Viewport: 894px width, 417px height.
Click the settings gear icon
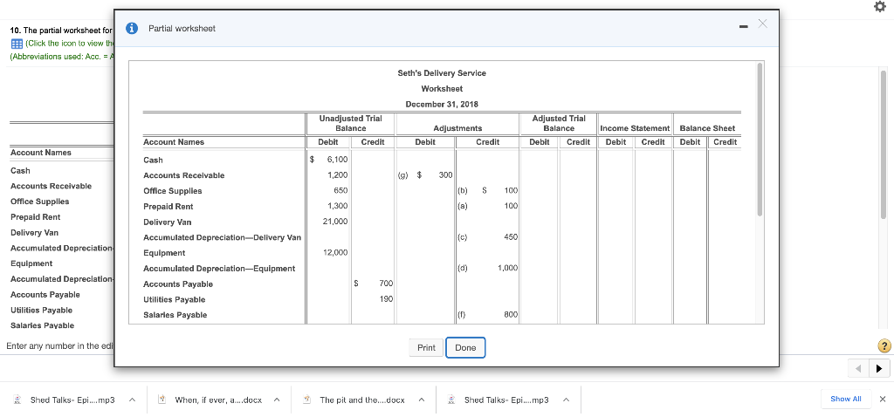pyautogui.click(x=880, y=7)
